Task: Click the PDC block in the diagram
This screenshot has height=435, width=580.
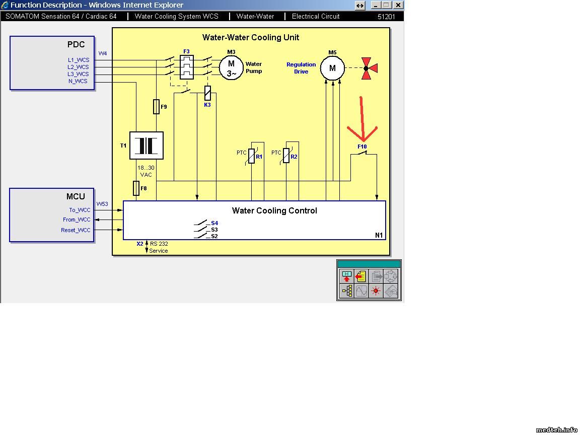Action: click(52, 63)
